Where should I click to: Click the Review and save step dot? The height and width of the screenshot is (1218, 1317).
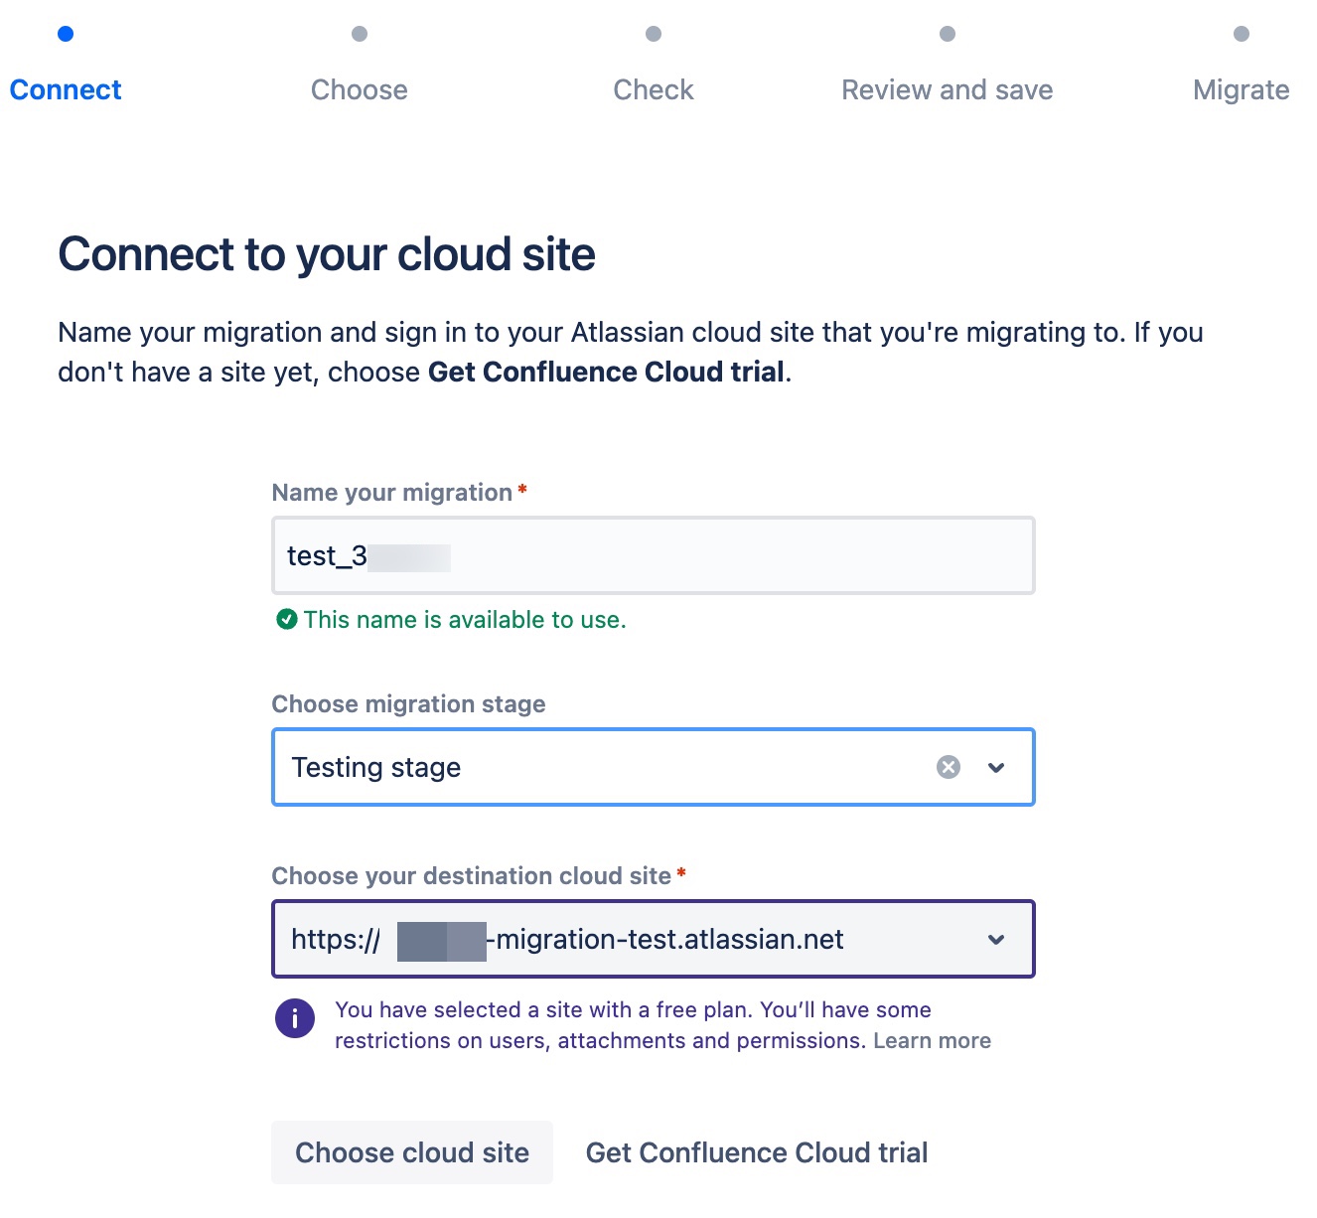pyautogui.click(x=948, y=34)
